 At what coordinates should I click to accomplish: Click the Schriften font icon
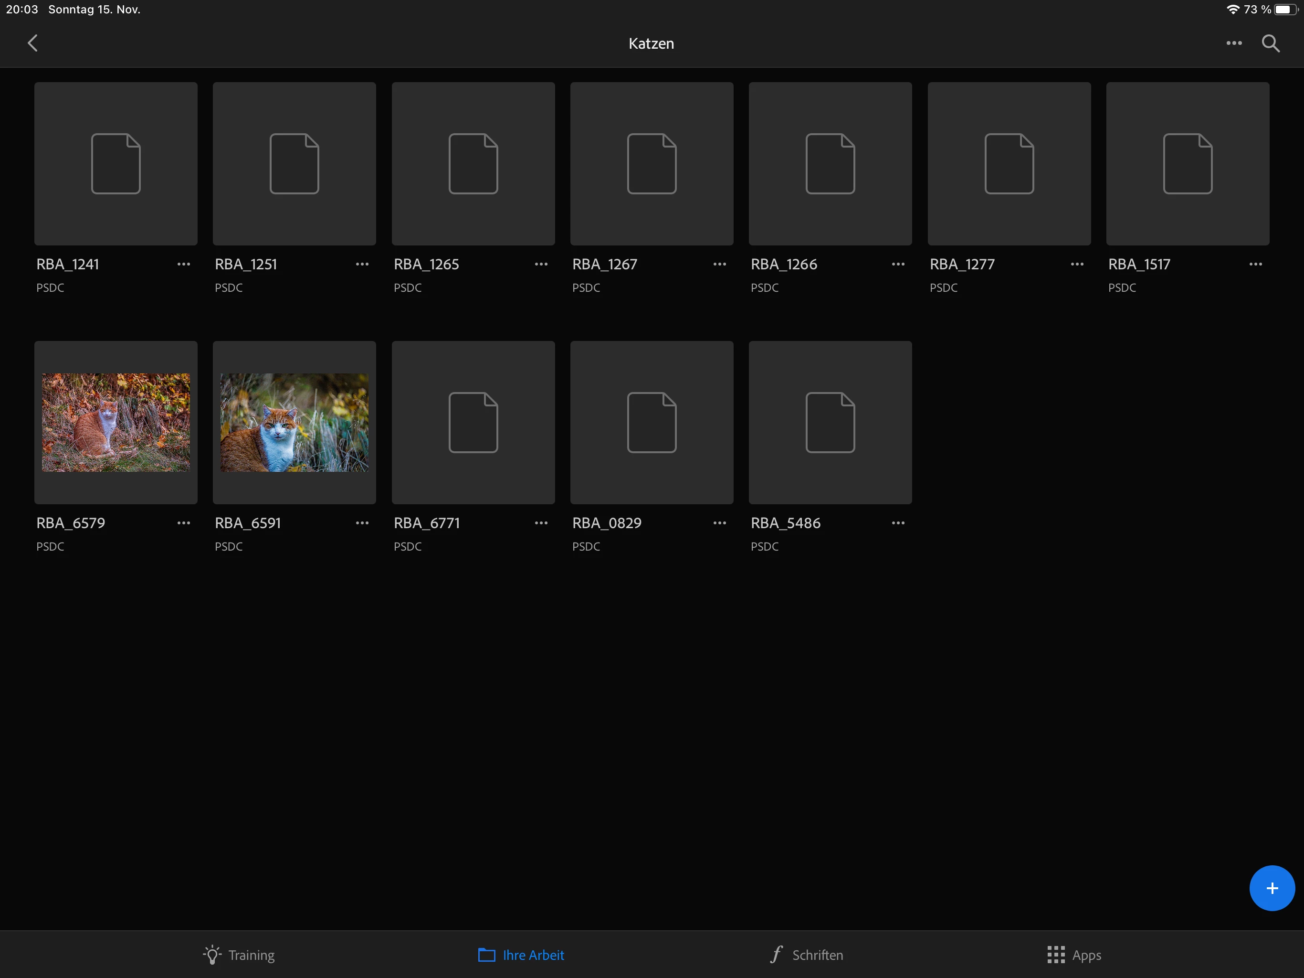pyautogui.click(x=777, y=954)
